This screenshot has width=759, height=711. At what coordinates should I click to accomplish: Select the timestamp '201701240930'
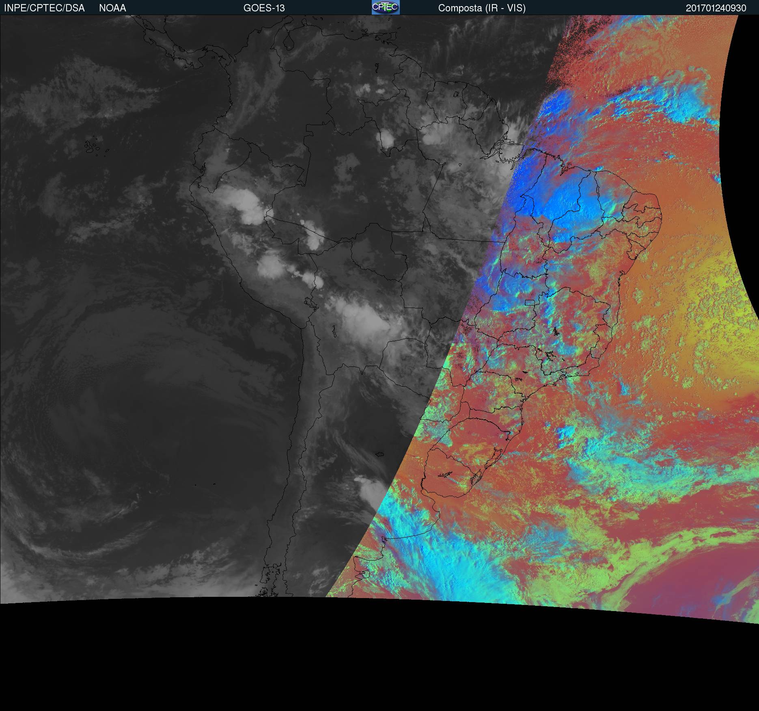(716, 8)
